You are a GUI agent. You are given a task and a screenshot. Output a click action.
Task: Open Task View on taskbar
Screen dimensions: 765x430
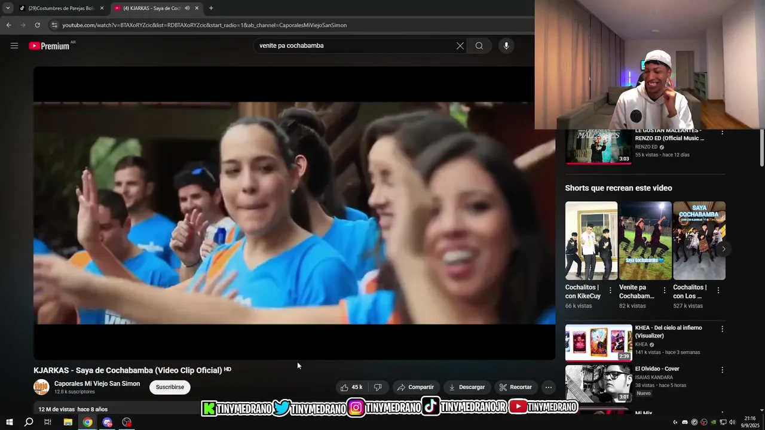48,422
